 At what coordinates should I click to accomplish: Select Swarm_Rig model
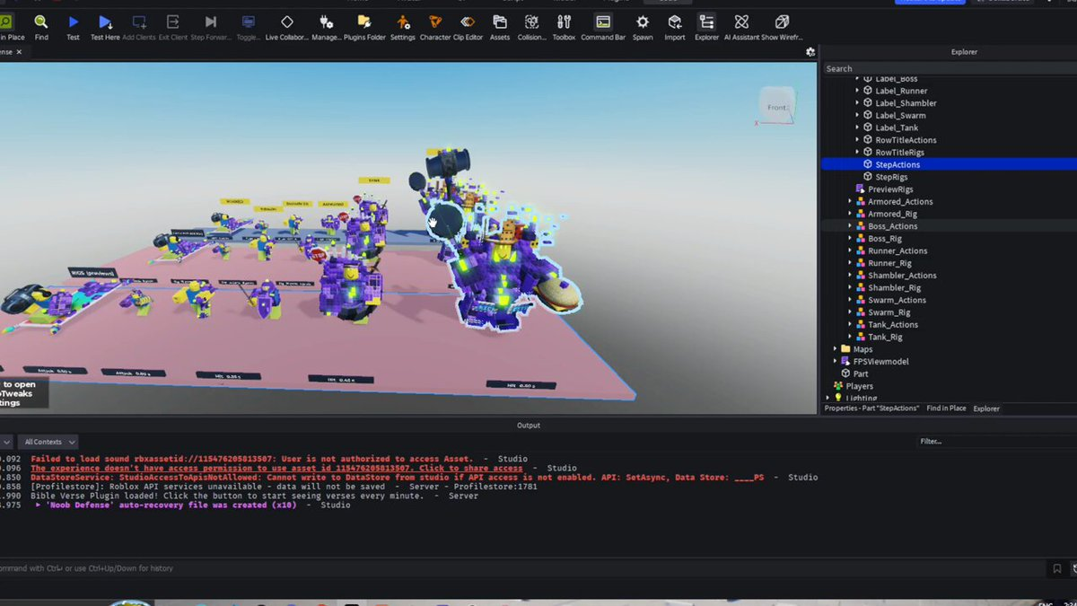point(889,312)
